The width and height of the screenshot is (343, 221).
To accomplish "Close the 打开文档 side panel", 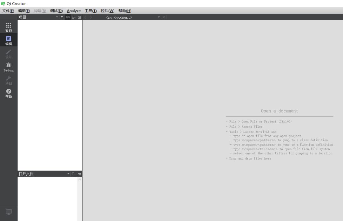I will 79,174.
